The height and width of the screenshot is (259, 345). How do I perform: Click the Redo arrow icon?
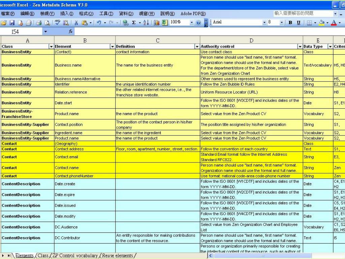pyautogui.click(x=111, y=23)
